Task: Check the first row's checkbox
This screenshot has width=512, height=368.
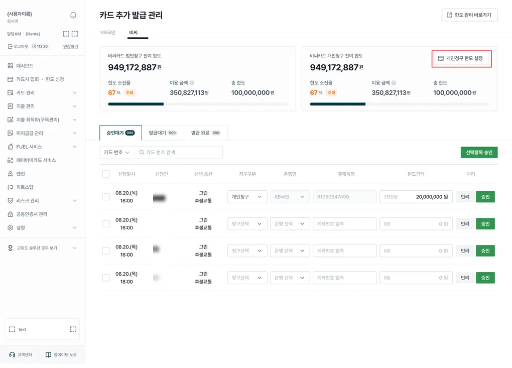Action: pos(106,197)
